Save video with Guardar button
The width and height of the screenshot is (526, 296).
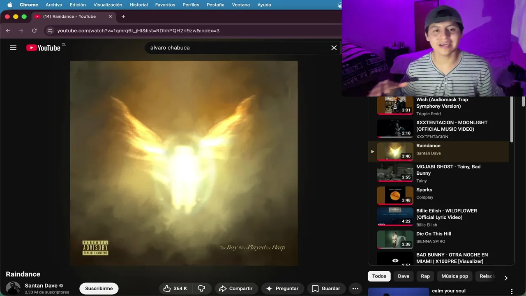(x=326, y=289)
